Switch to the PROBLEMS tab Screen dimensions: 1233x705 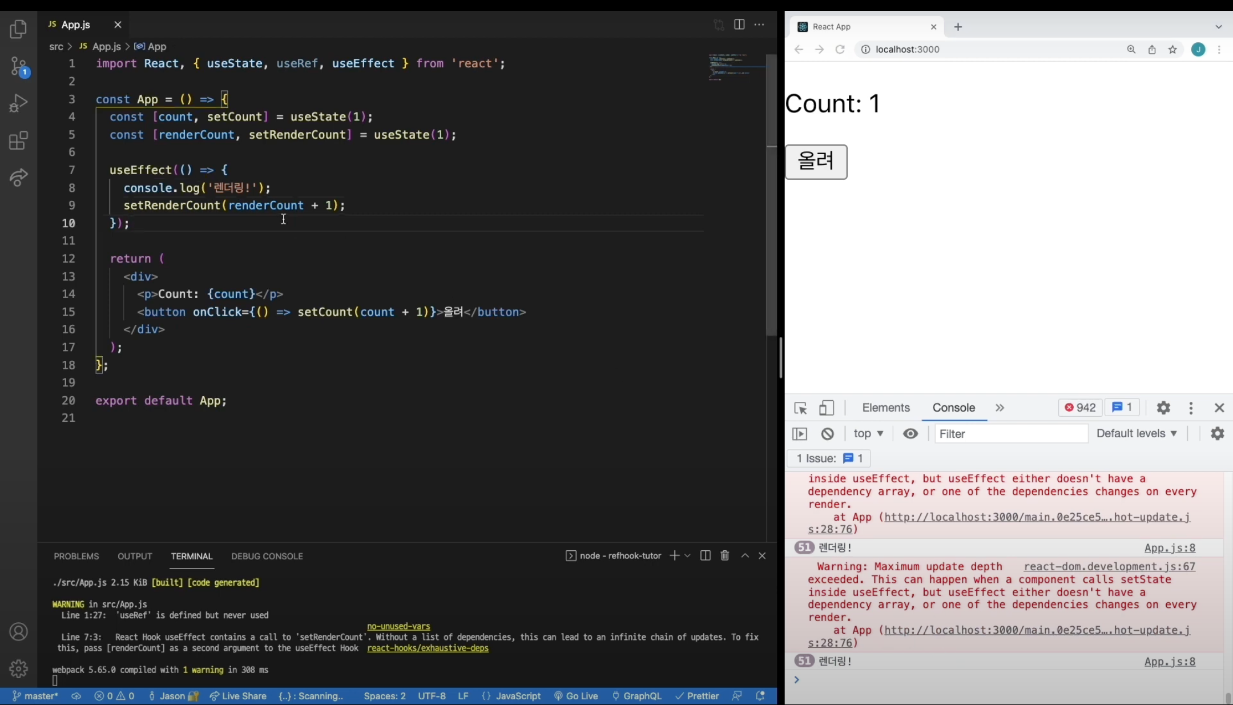(76, 555)
